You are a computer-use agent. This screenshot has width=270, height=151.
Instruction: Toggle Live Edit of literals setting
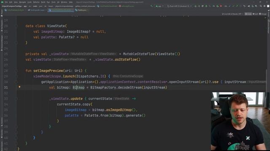(232, 14)
